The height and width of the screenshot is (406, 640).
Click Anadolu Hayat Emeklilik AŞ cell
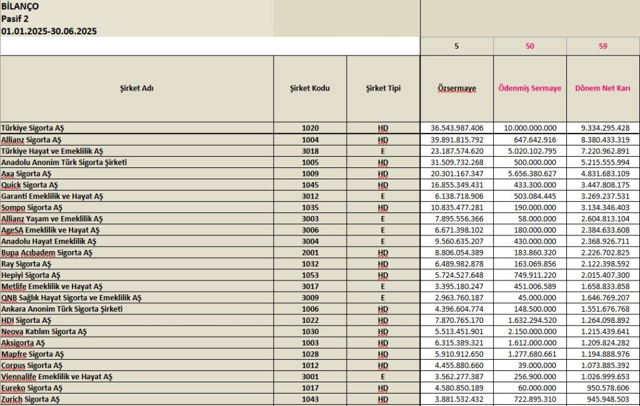[137, 242]
